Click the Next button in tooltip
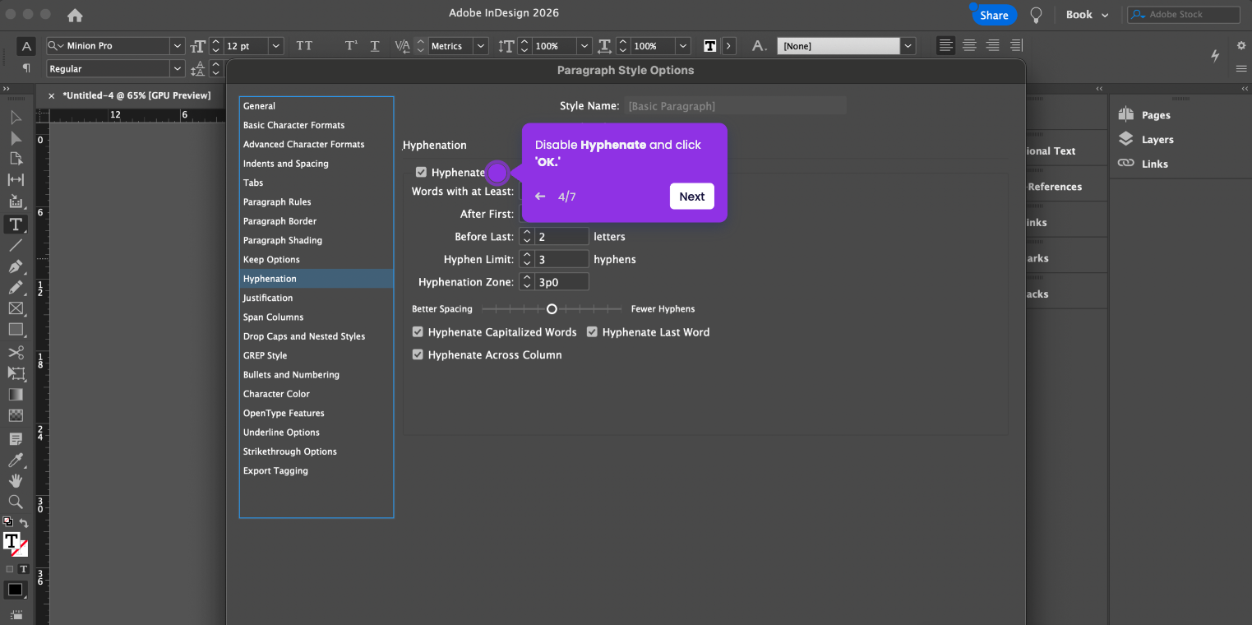 [691, 197]
